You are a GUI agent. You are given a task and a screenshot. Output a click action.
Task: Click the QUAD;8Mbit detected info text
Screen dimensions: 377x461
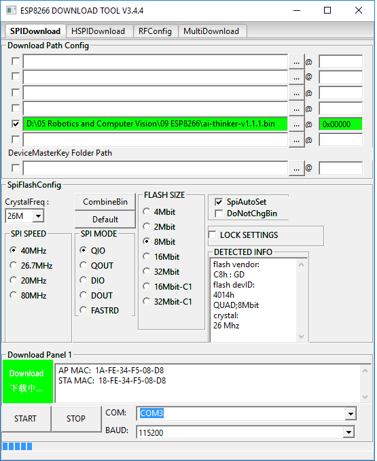point(236,305)
